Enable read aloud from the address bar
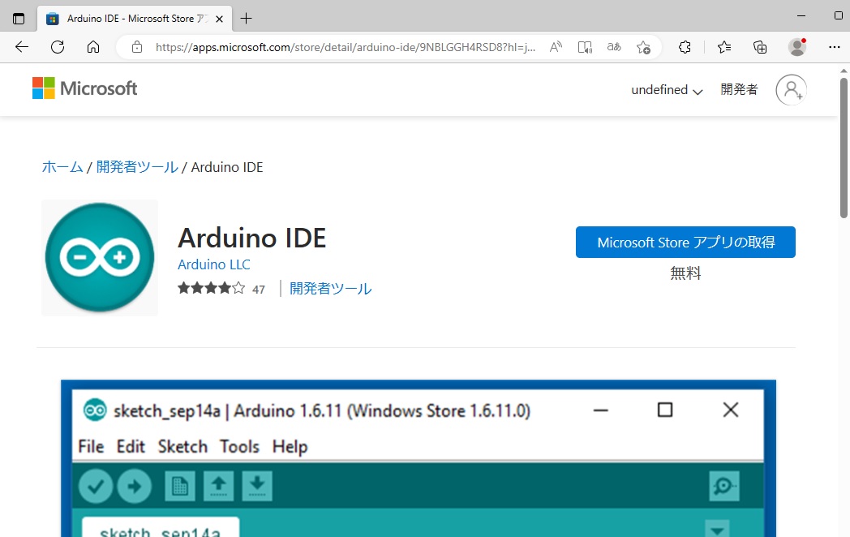Image resolution: width=850 pixels, height=537 pixels. point(556,47)
